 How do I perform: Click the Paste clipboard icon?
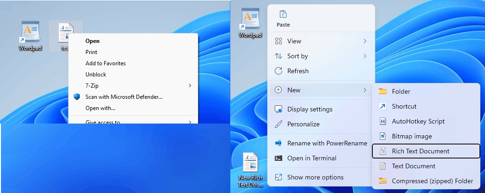[x=283, y=15]
